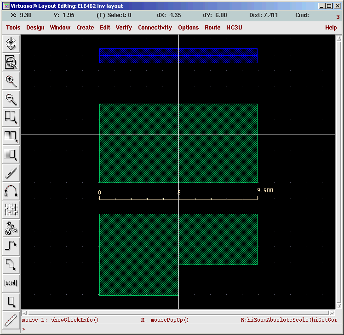
Task: Click the horizontal scrollbar right arrow
Action: click(x=332, y=313)
